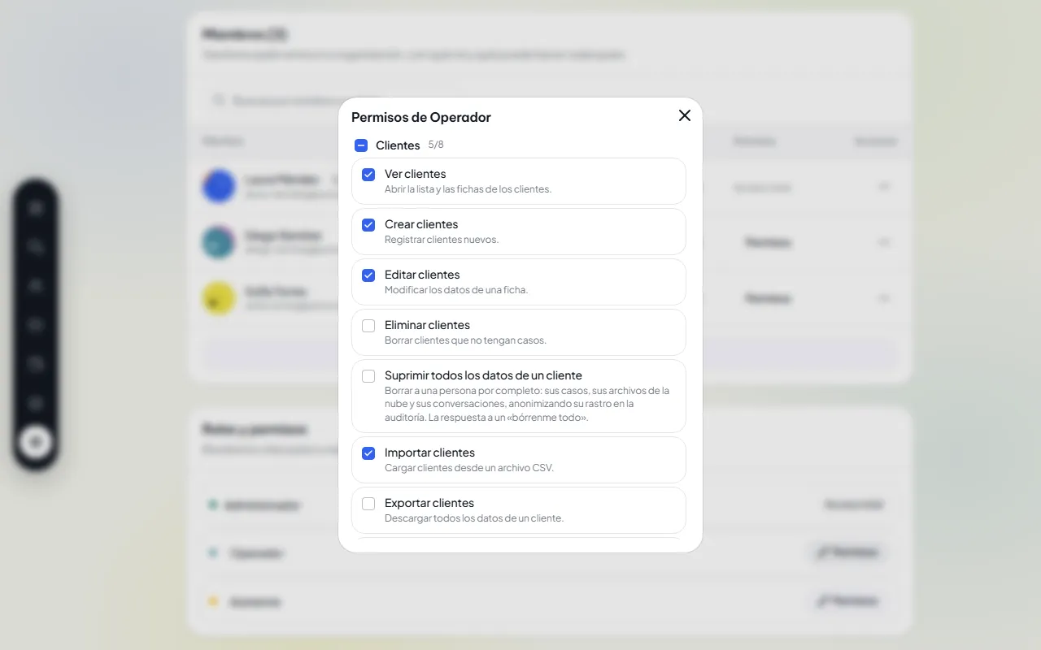Click the 'Suprimir todos los datos de un cliente' label
The image size is (1041, 650).
(x=483, y=375)
